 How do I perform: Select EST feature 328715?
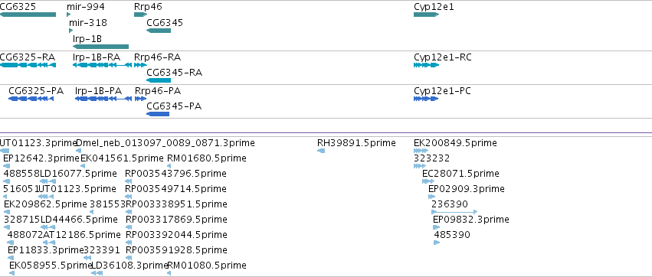22,220
